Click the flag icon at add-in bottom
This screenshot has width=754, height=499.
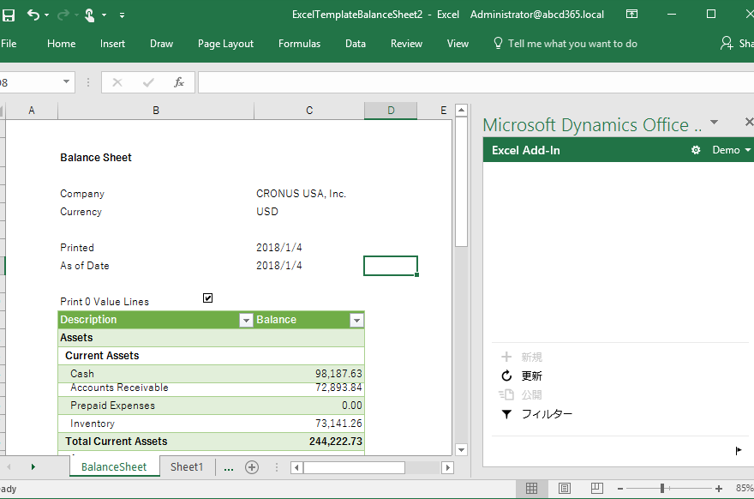[x=739, y=450]
